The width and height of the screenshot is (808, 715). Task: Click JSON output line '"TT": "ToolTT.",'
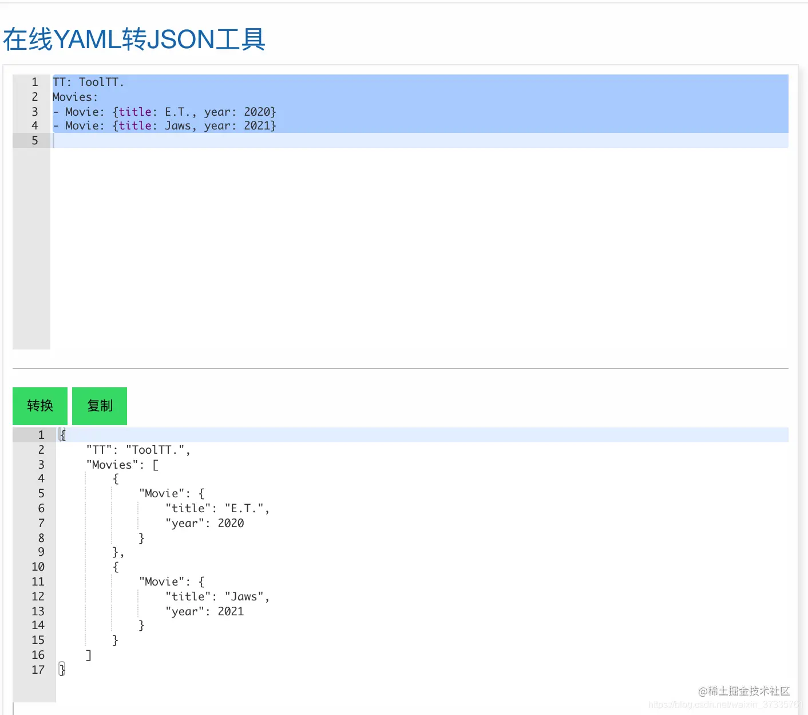[138, 450]
